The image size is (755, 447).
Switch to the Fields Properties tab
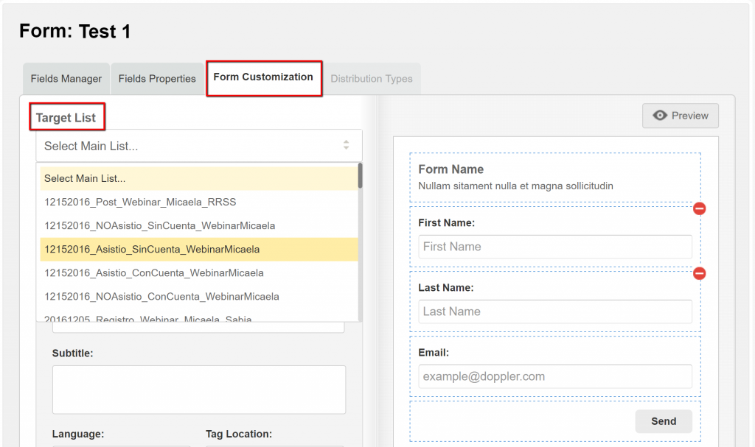tap(157, 79)
